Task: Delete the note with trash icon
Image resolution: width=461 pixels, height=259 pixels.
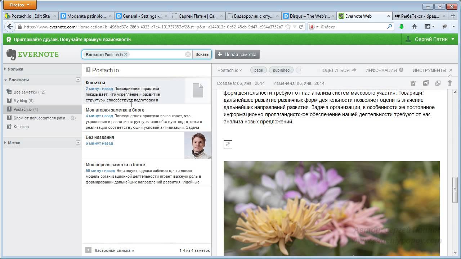Action: tap(449, 83)
